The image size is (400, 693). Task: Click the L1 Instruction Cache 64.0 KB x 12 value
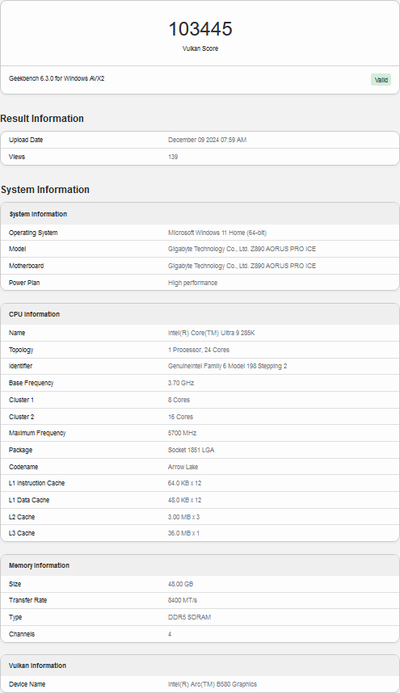pos(184,484)
